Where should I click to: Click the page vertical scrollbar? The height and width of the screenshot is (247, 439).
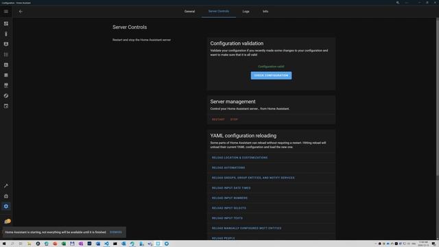click(438, 97)
